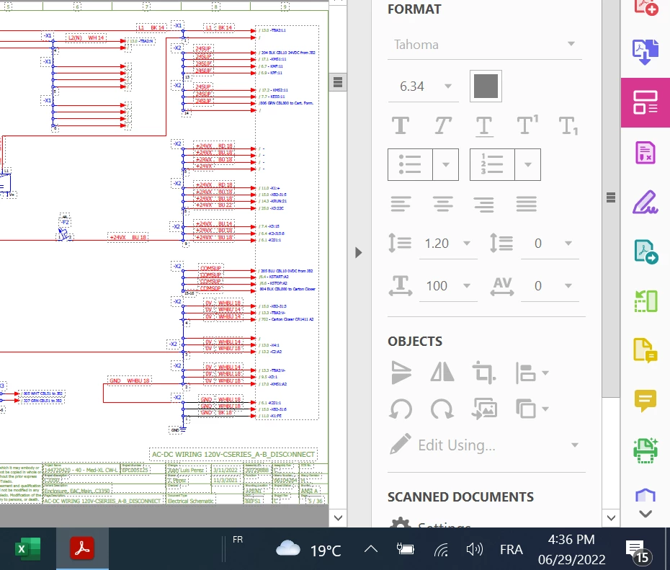Align text left
The height and width of the screenshot is (570, 670).
tap(401, 204)
